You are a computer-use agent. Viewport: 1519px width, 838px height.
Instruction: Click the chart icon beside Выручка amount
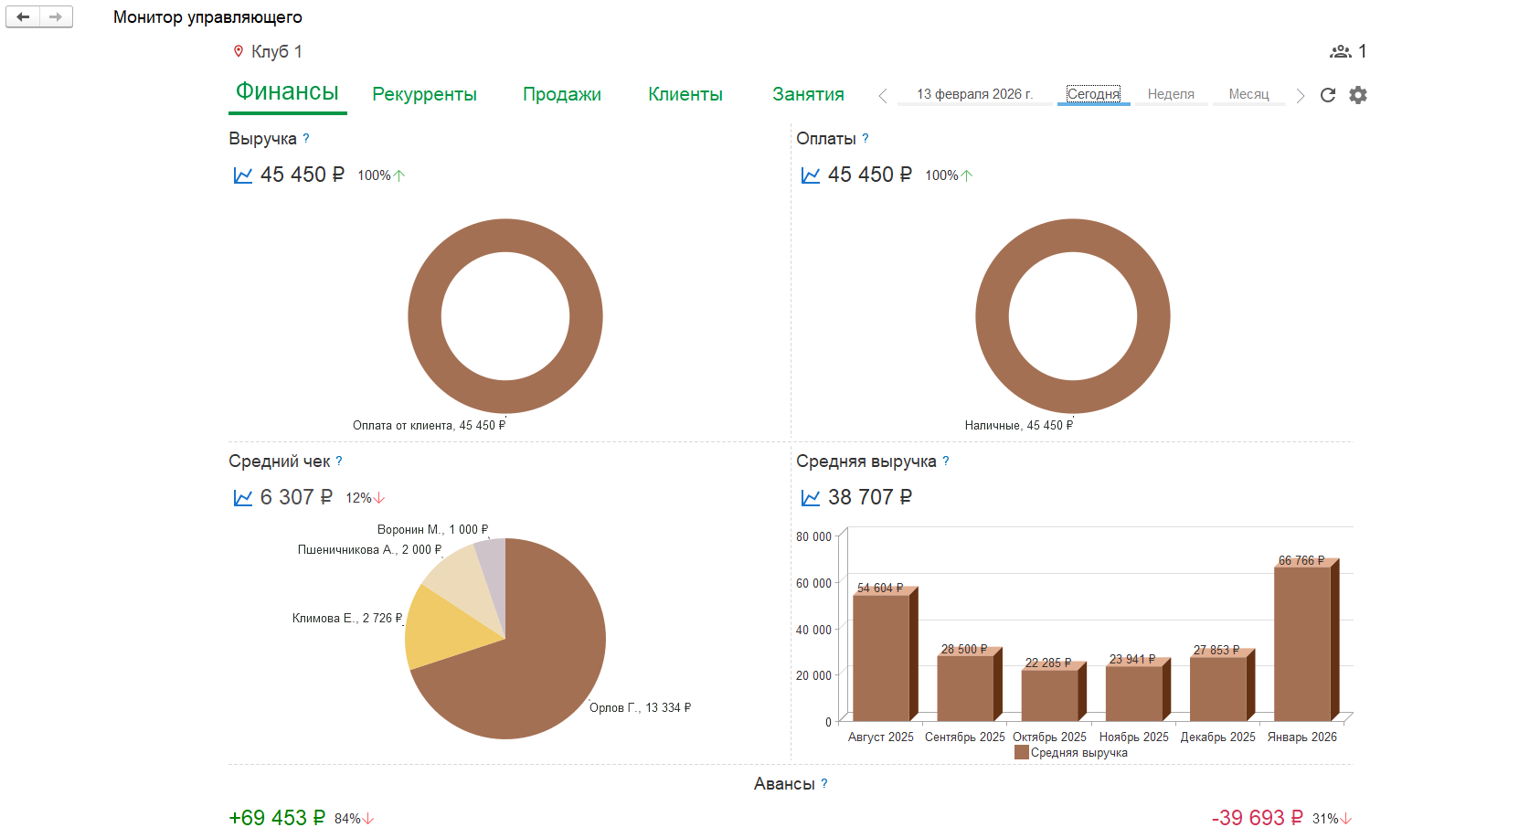pyautogui.click(x=242, y=175)
